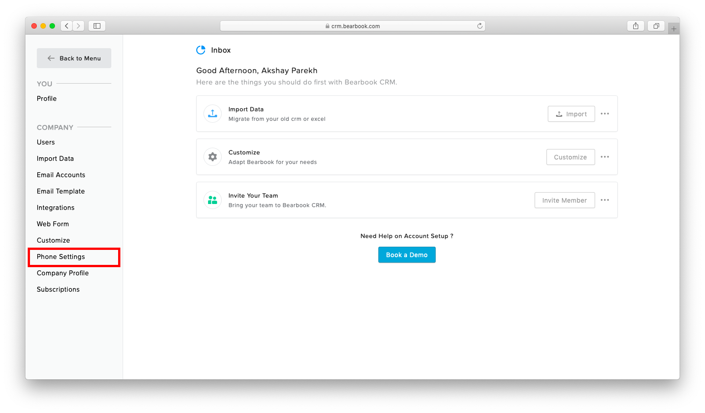705x413 pixels.
Task: Click 'Migrate from your old crm or excel'
Action: [x=277, y=119]
